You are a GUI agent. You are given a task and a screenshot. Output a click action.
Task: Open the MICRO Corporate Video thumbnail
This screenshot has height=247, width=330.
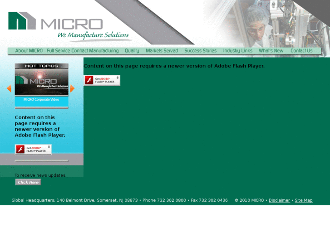[41, 82]
